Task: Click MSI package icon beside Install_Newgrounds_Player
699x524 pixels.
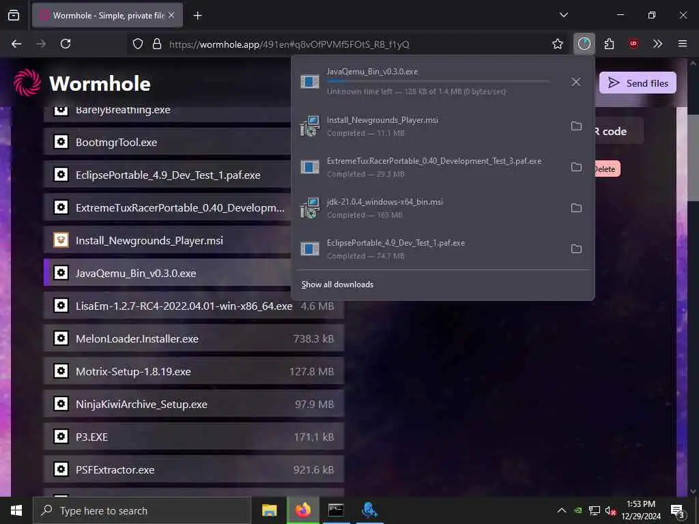Action: [x=61, y=240]
